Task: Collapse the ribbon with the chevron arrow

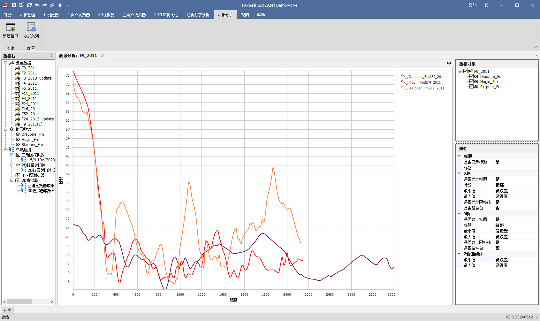Action: click(x=536, y=47)
